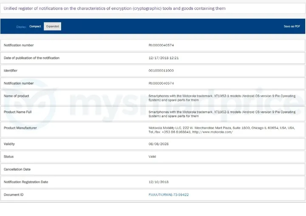Switch display to Compact view

coord(35,27)
